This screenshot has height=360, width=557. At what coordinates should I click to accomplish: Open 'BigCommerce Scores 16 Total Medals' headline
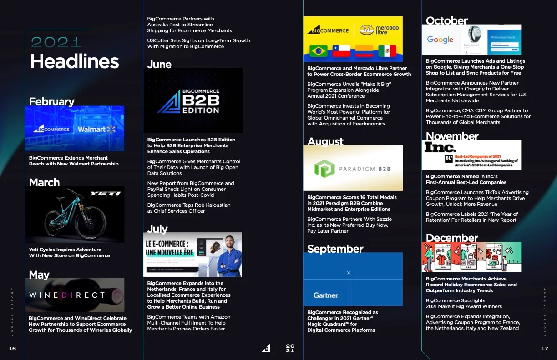352,203
